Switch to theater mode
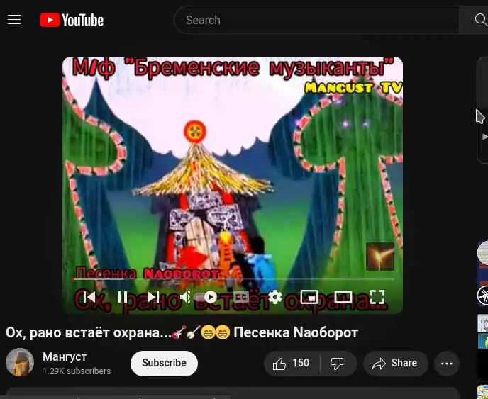Image resolution: width=488 pixels, height=399 pixels. tap(343, 297)
